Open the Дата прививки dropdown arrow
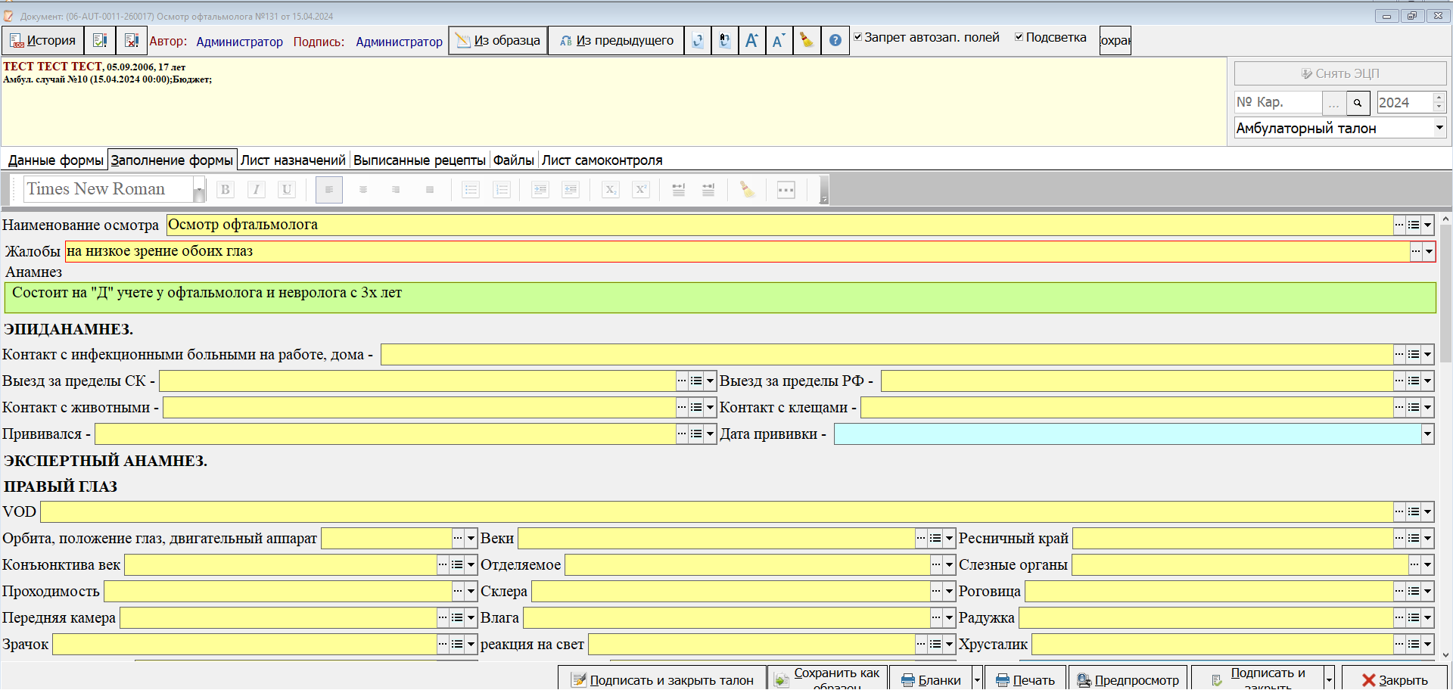 (x=1427, y=434)
